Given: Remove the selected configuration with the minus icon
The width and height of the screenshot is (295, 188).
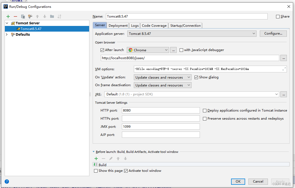Looking at the screenshot, I should click(x=15, y=16).
